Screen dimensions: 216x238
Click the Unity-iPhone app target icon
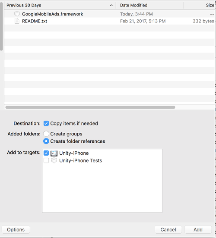54,153
